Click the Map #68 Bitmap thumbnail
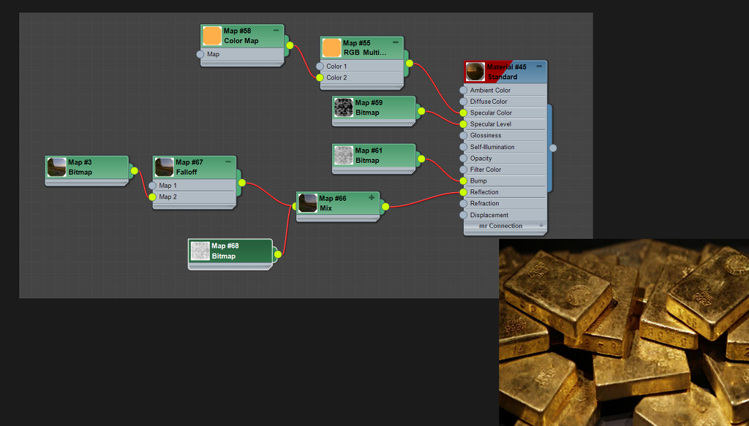The width and height of the screenshot is (749, 426). pyautogui.click(x=200, y=251)
